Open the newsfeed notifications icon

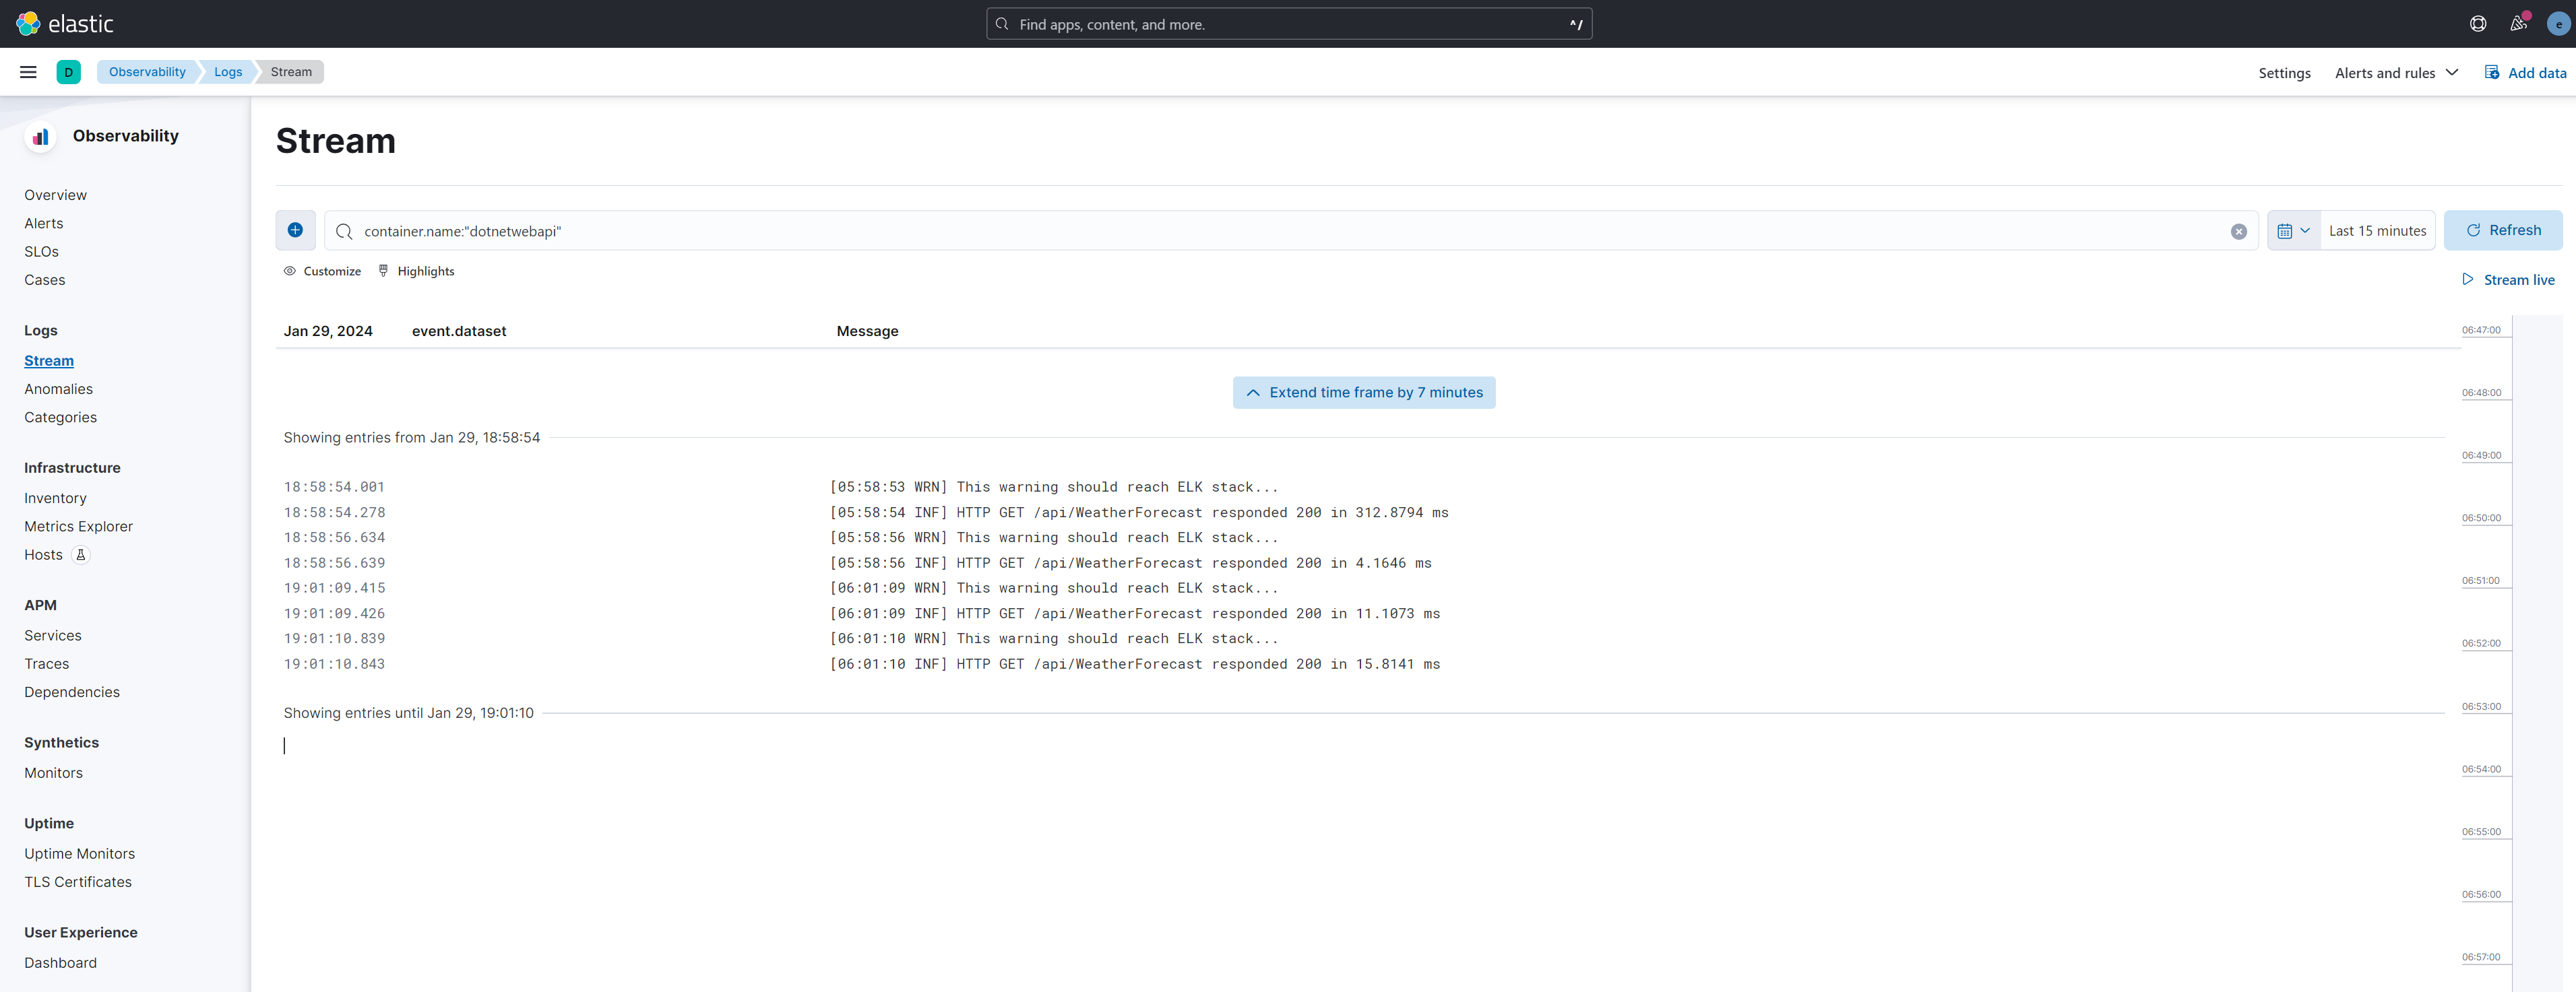[x=2518, y=24]
